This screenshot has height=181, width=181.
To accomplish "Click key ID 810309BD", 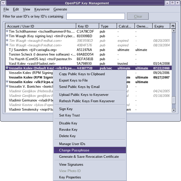I will (84, 36).
